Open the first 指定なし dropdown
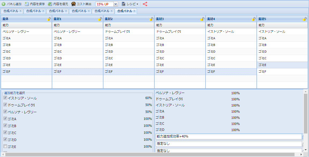This screenshot has height=157, width=309. click(x=303, y=144)
